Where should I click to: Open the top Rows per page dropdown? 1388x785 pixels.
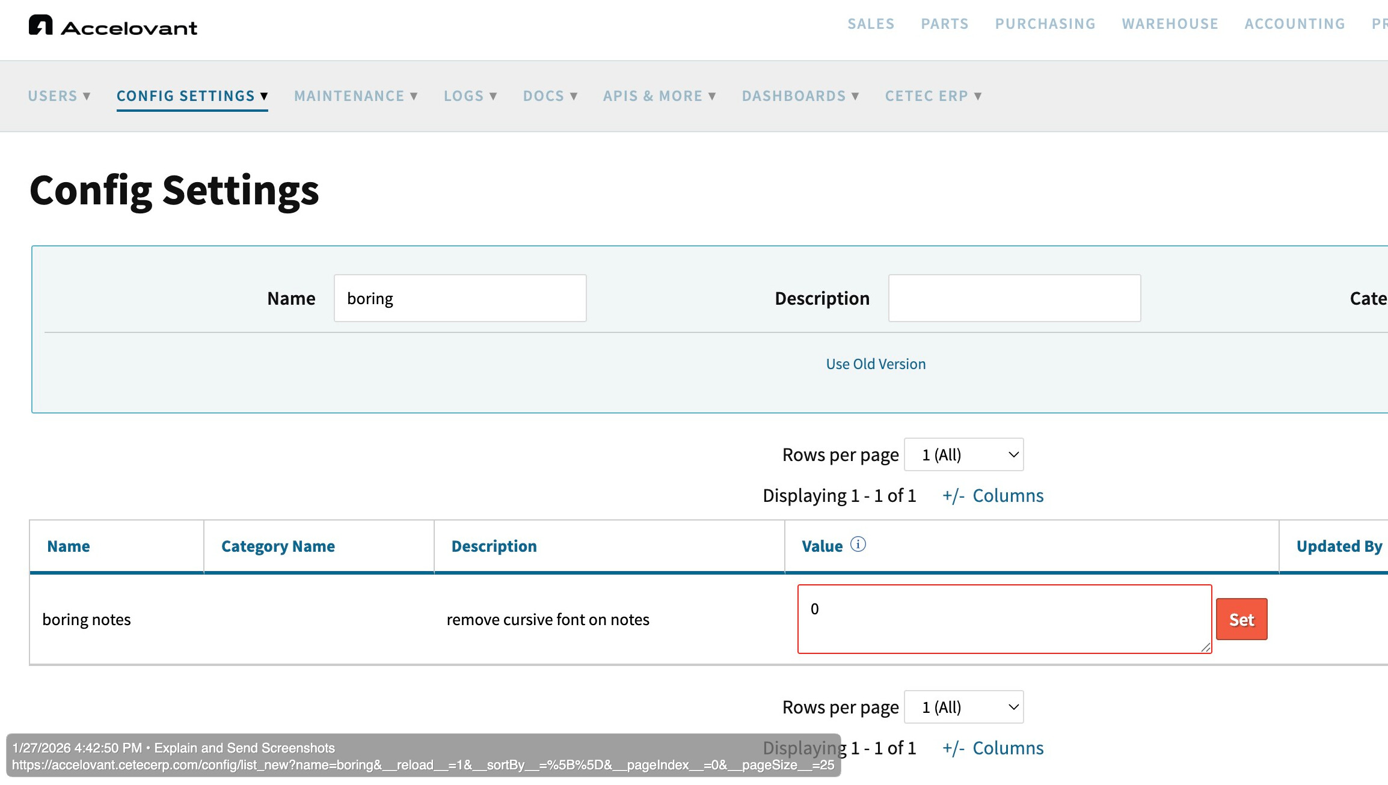pos(963,455)
